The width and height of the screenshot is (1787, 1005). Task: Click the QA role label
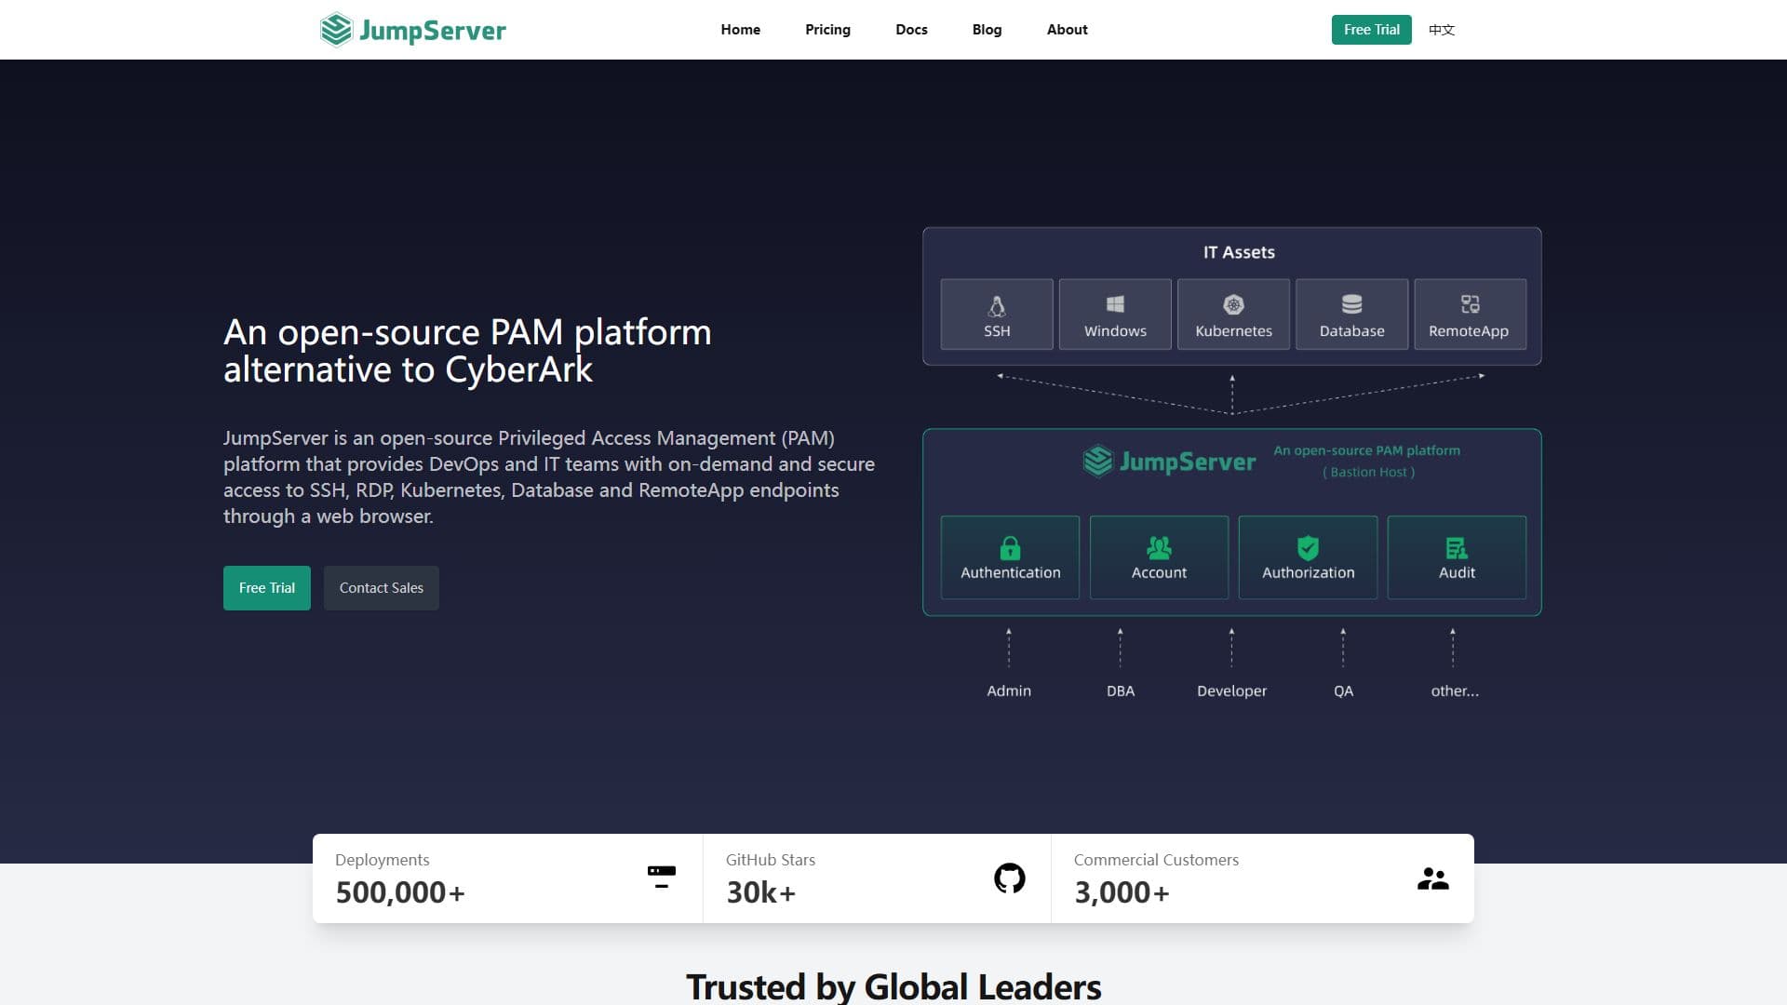pos(1343,690)
